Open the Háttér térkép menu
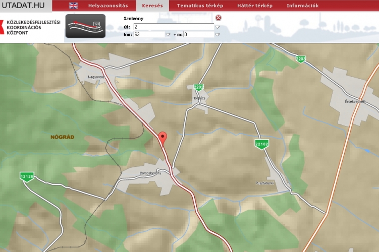The image size is (379, 252). pos(255,6)
